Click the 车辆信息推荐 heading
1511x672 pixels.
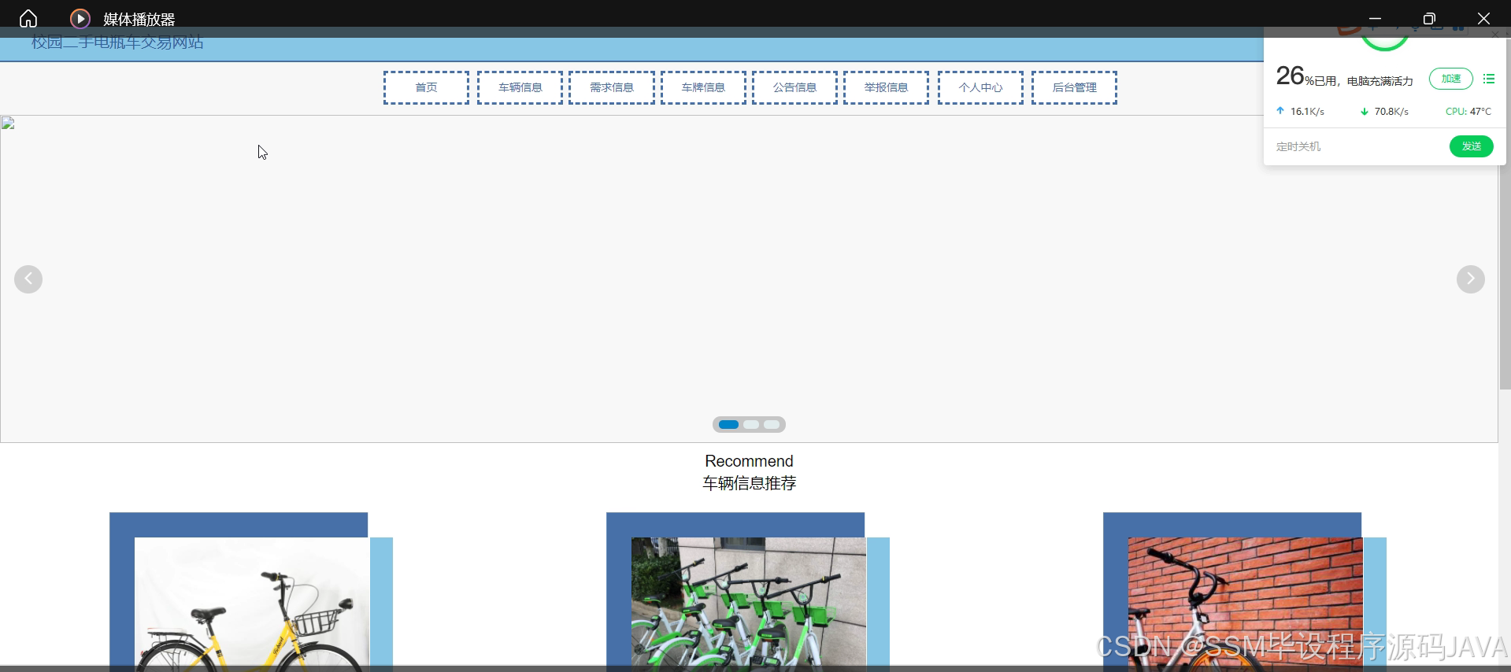(749, 483)
